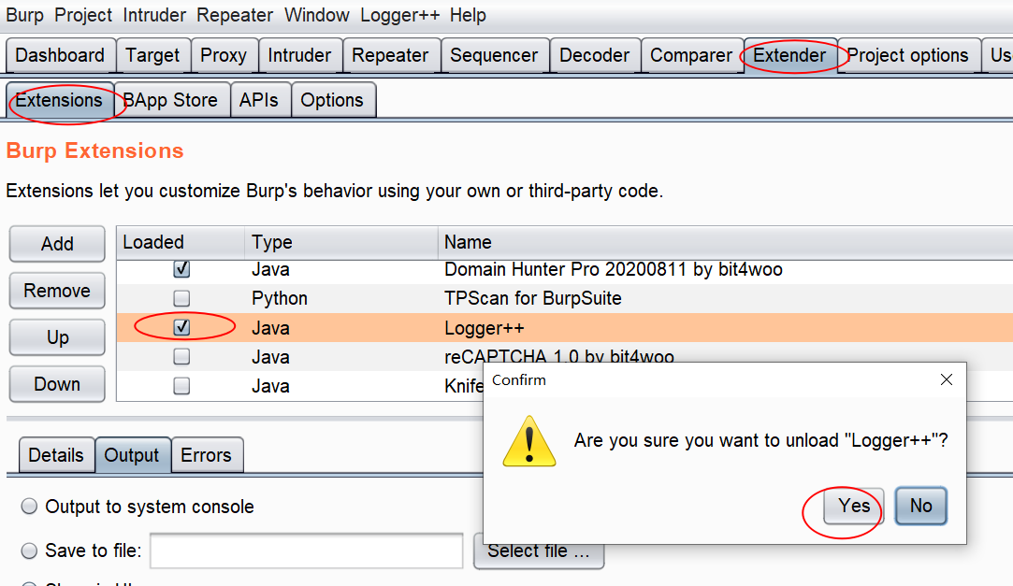Screen dimensions: 1013x586
Task: Open the Project menu
Action: coord(83,15)
